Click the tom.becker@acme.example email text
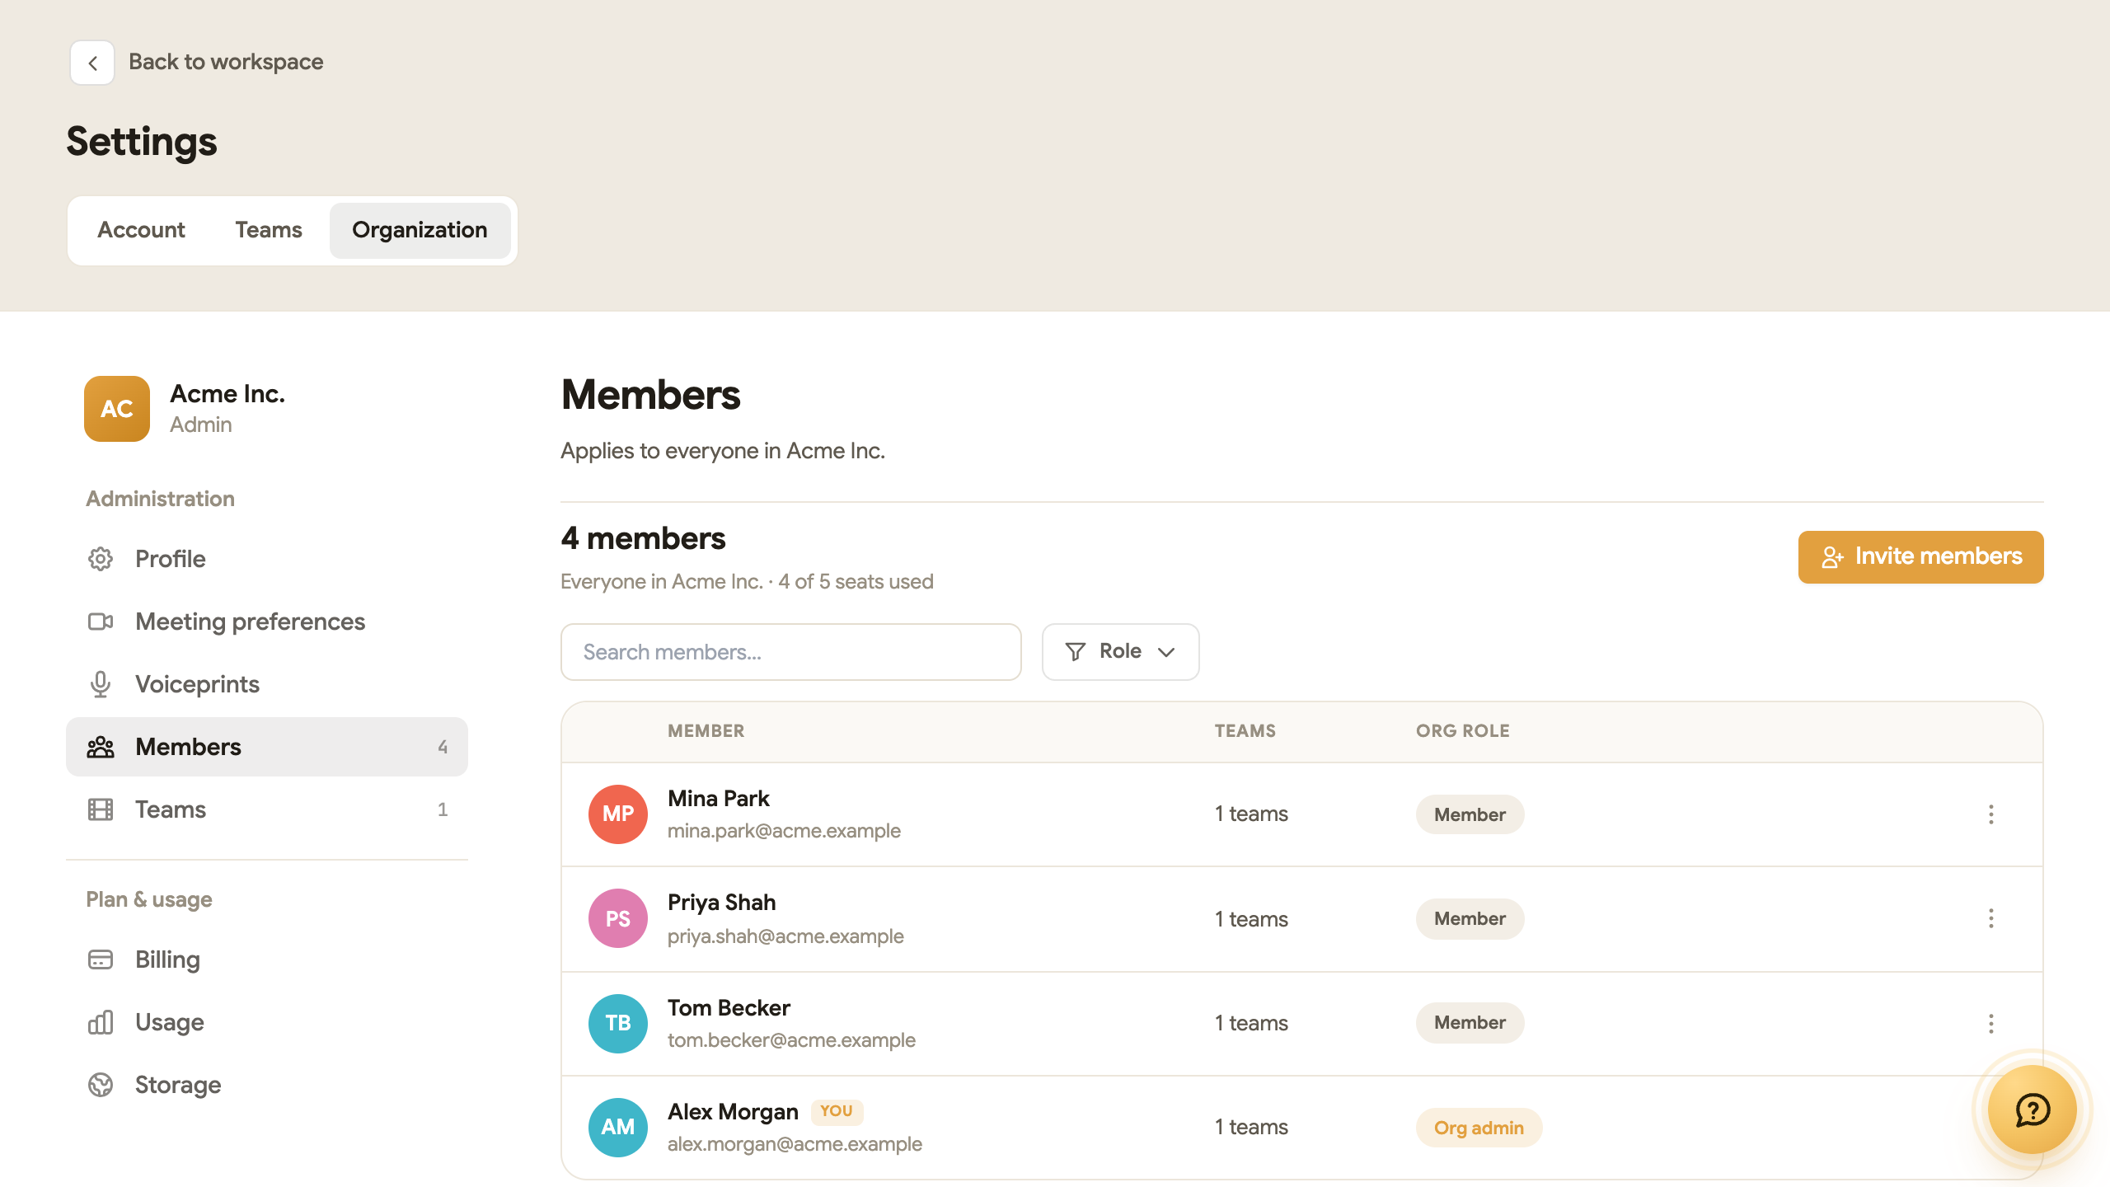The height and width of the screenshot is (1187, 2110). pyautogui.click(x=791, y=1040)
